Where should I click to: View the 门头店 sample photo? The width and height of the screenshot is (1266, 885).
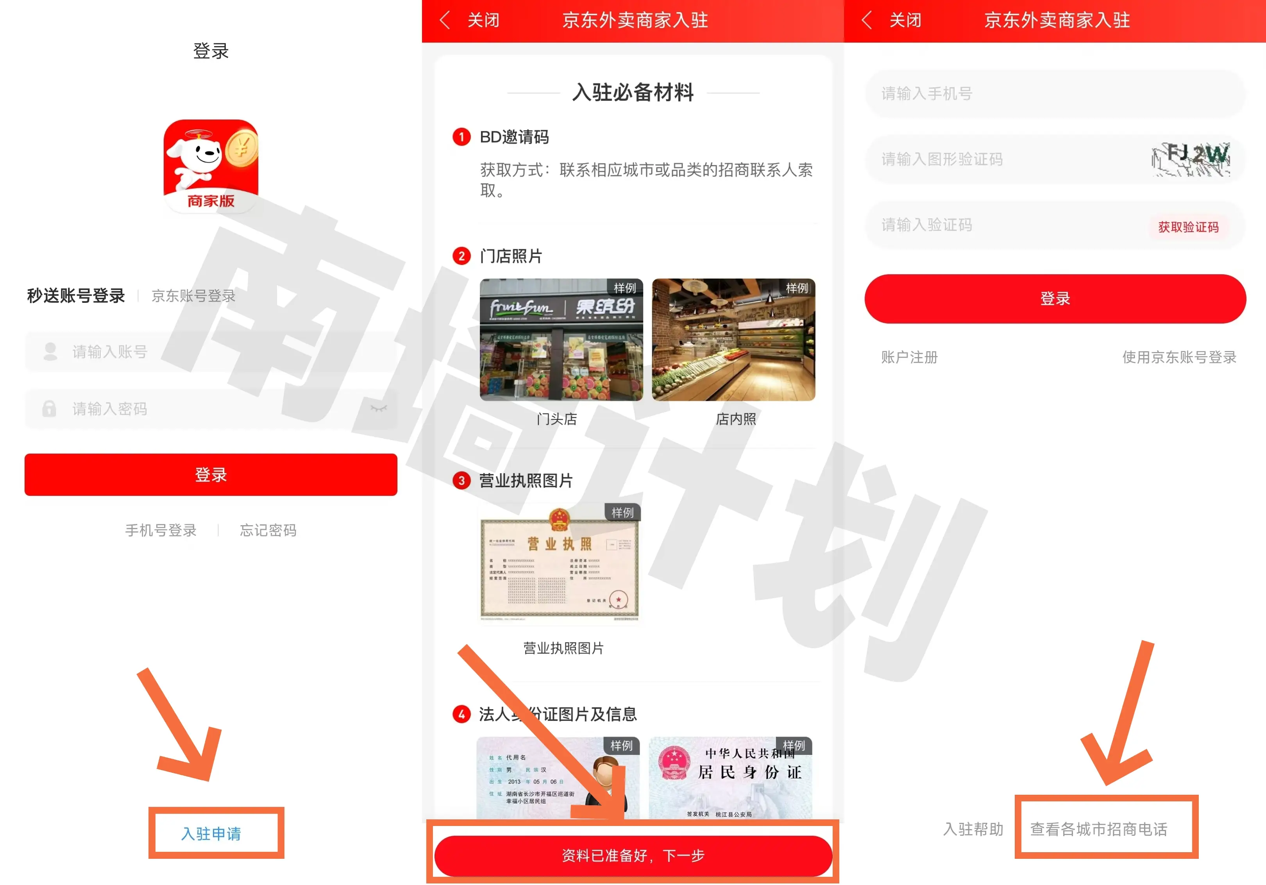pyautogui.click(x=561, y=339)
